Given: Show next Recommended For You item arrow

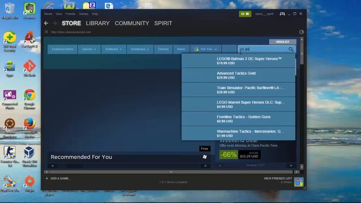Looking at the screenshot, I should (x=205, y=166).
